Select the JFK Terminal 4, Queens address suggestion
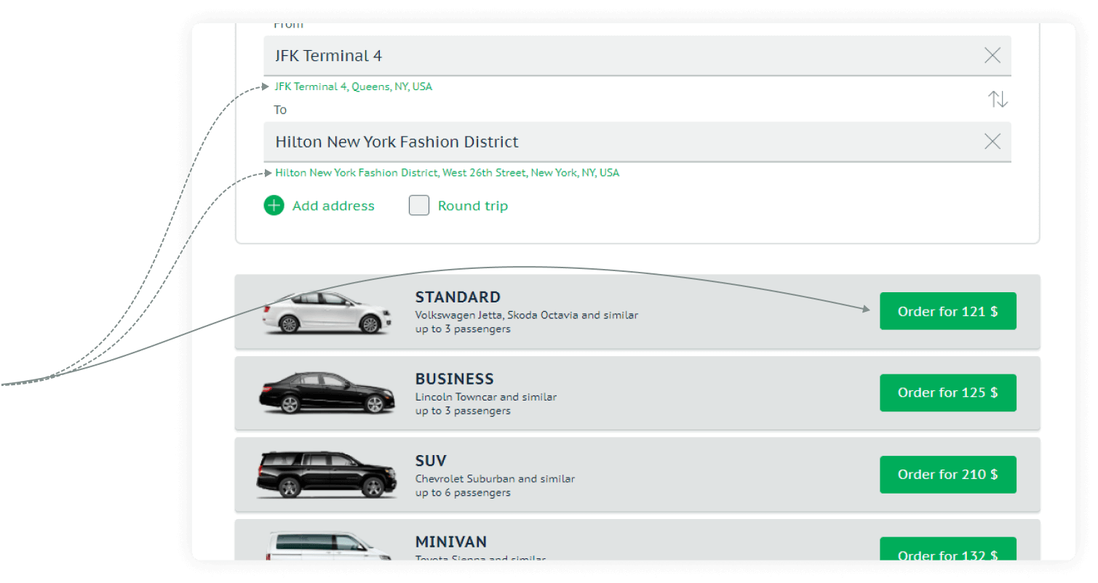Screen dimensions: 1098x583 tap(353, 86)
